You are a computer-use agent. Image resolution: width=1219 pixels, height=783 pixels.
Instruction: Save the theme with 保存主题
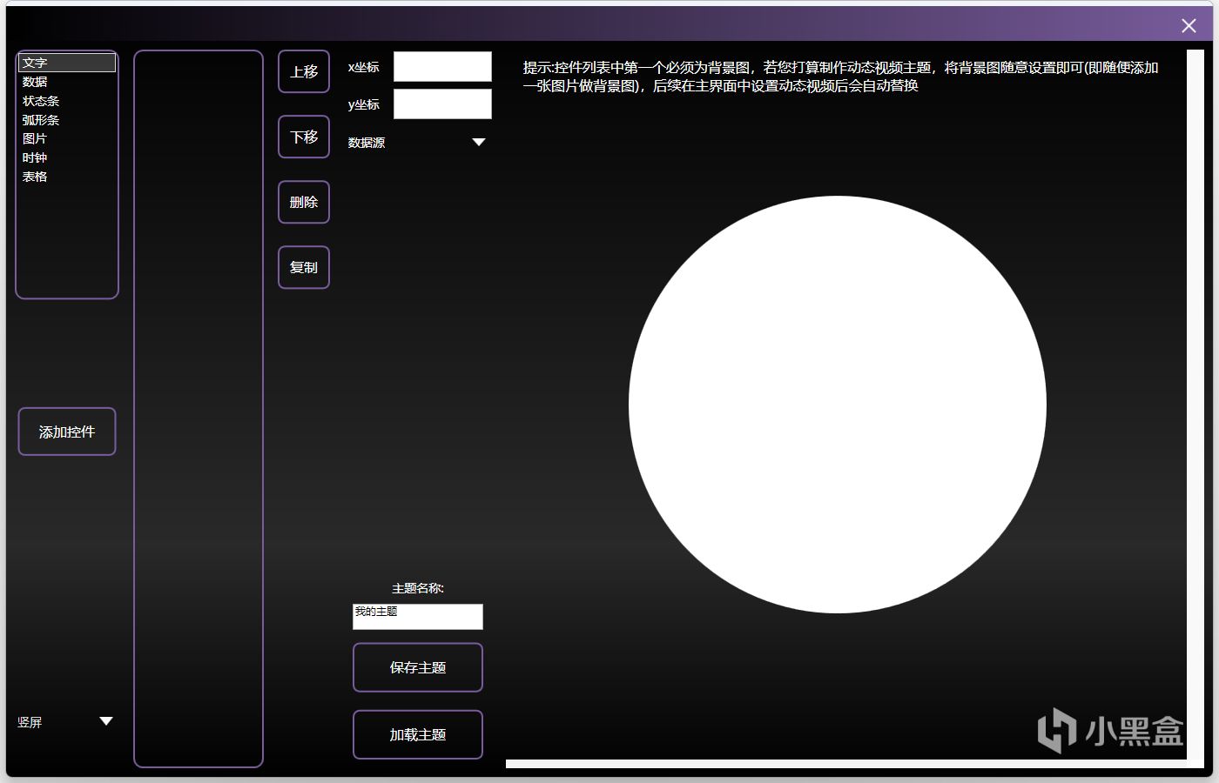point(418,667)
